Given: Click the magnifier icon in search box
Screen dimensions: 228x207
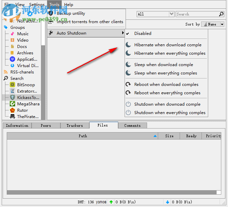Looking at the screenshot, I should pyautogui.click(x=221, y=14).
